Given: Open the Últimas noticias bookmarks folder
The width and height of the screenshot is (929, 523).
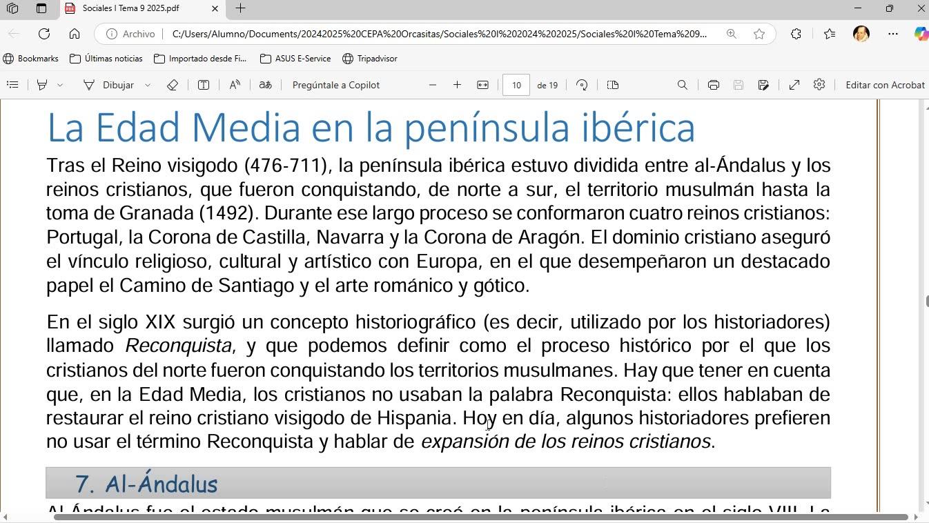Looking at the screenshot, I should coord(106,59).
